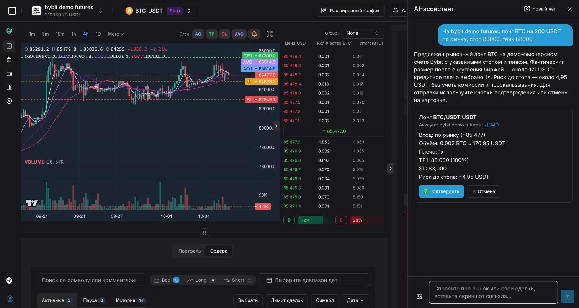Switch to the Портфель tab

click(190, 251)
